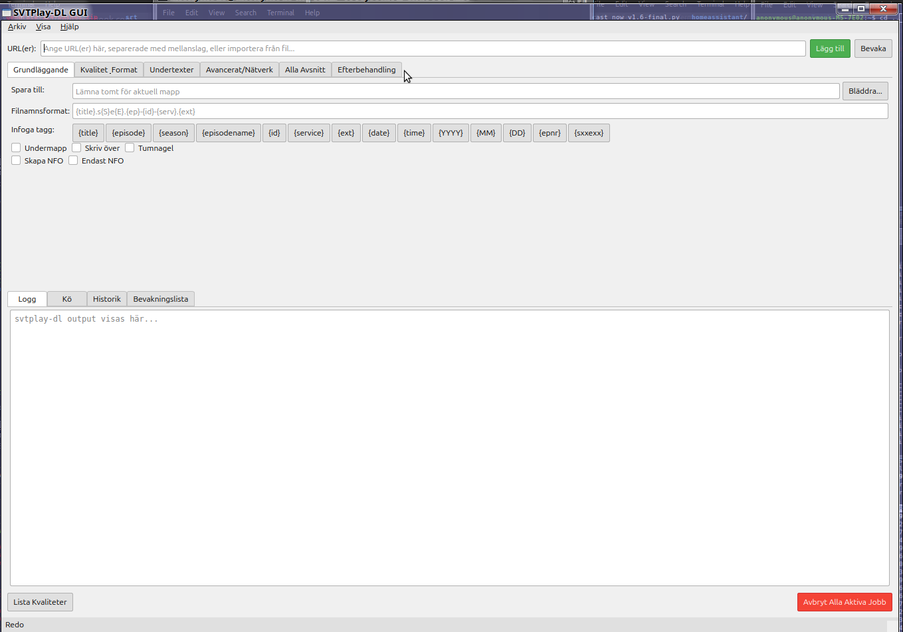
Task: Switch to the Undertexter tab
Action: coord(171,69)
